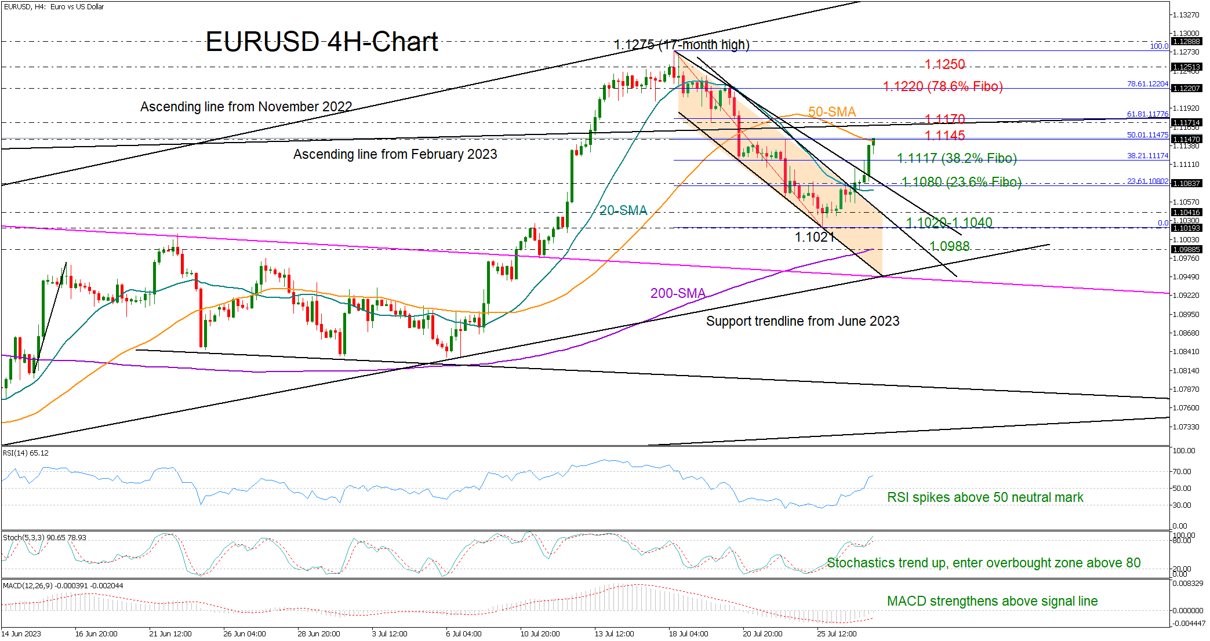The height and width of the screenshot is (641, 1210).
Task: Select Support trendline from June 2023 label
Action: (802, 321)
